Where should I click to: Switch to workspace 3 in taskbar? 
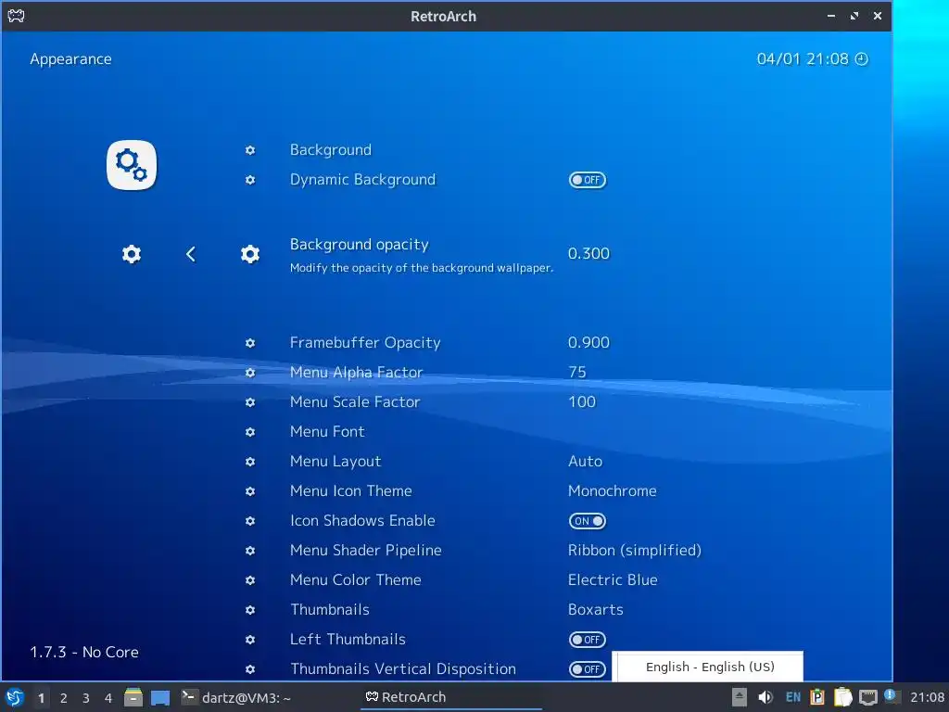click(86, 698)
